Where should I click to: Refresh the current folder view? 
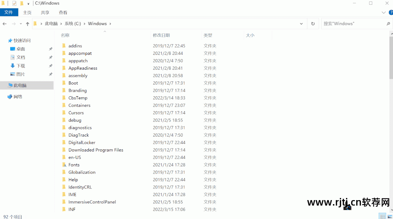[313, 24]
